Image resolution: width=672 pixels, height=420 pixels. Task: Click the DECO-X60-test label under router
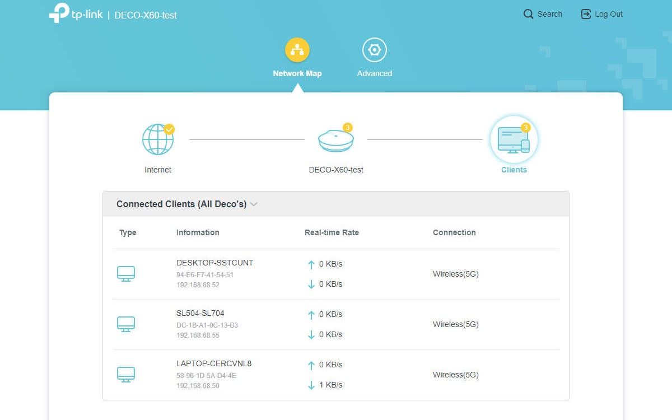336,170
